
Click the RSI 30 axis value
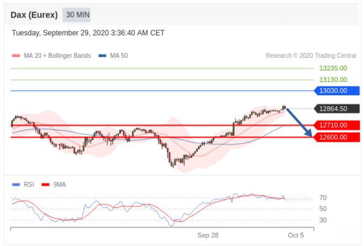323,220
